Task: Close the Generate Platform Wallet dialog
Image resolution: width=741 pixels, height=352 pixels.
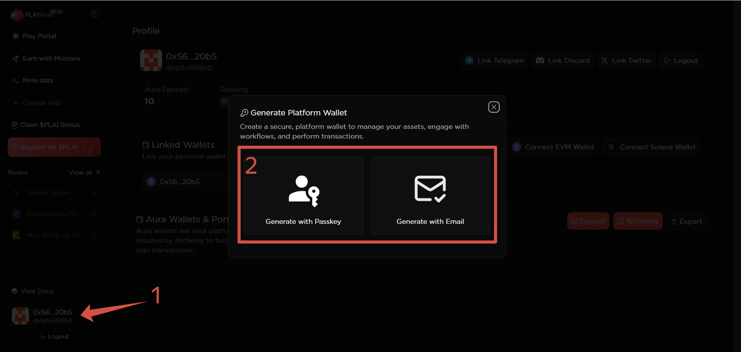Action: (494, 107)
